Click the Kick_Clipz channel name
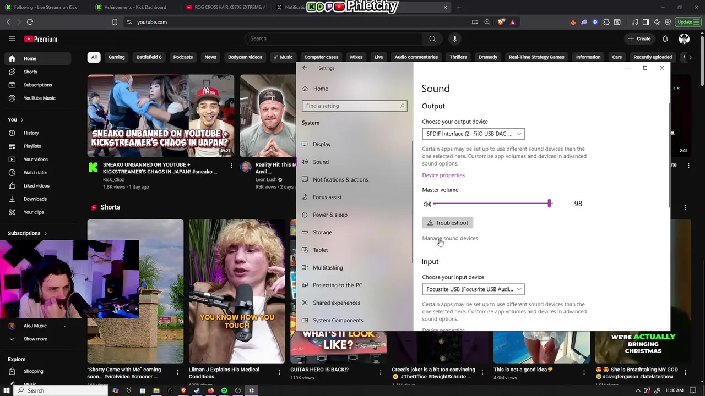 click(x=113, y=179)
